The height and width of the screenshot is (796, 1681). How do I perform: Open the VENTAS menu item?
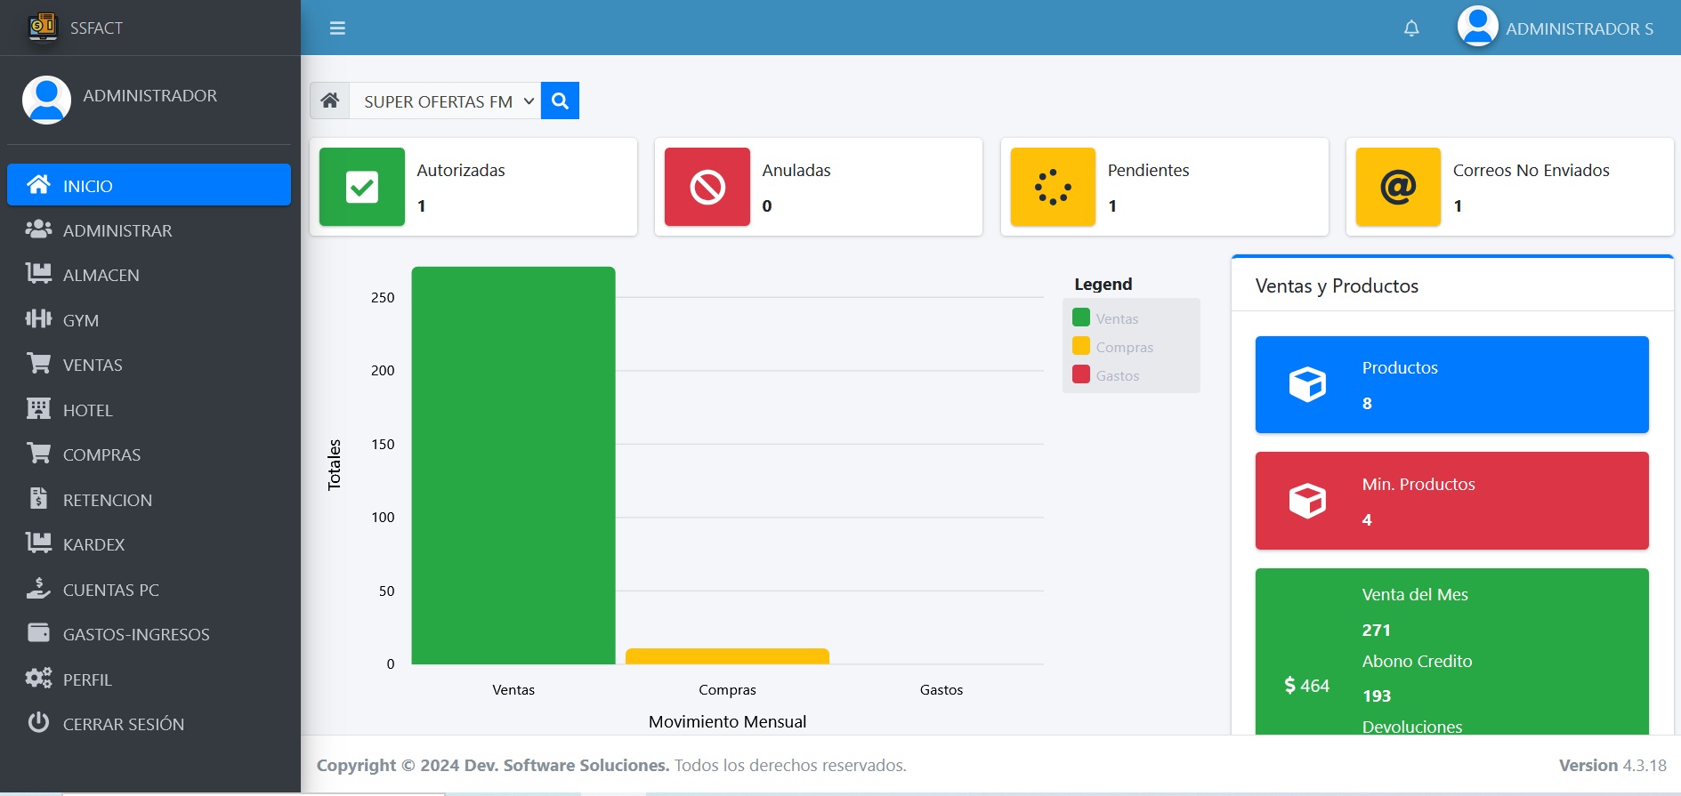point(93,365)
